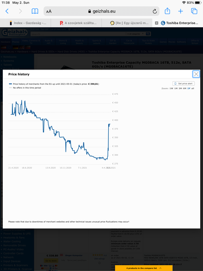Tap the Safari forward arrow
203x271 pixels.
[20, 11]
